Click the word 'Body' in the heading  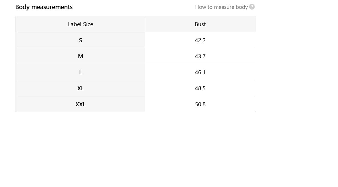point(22,7)
